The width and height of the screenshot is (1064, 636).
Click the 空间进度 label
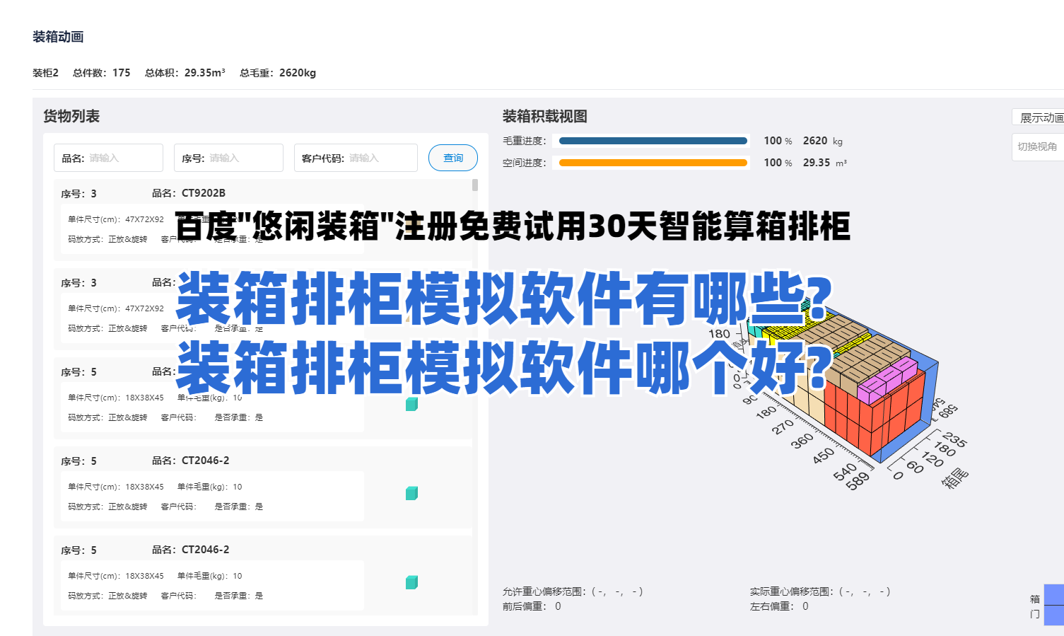(525, 163)
